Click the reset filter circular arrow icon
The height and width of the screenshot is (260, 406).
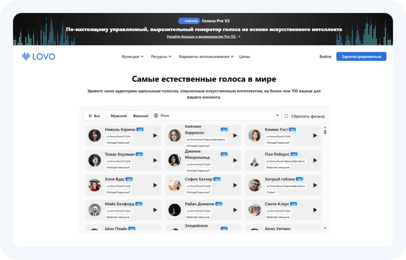coord(286,116)
